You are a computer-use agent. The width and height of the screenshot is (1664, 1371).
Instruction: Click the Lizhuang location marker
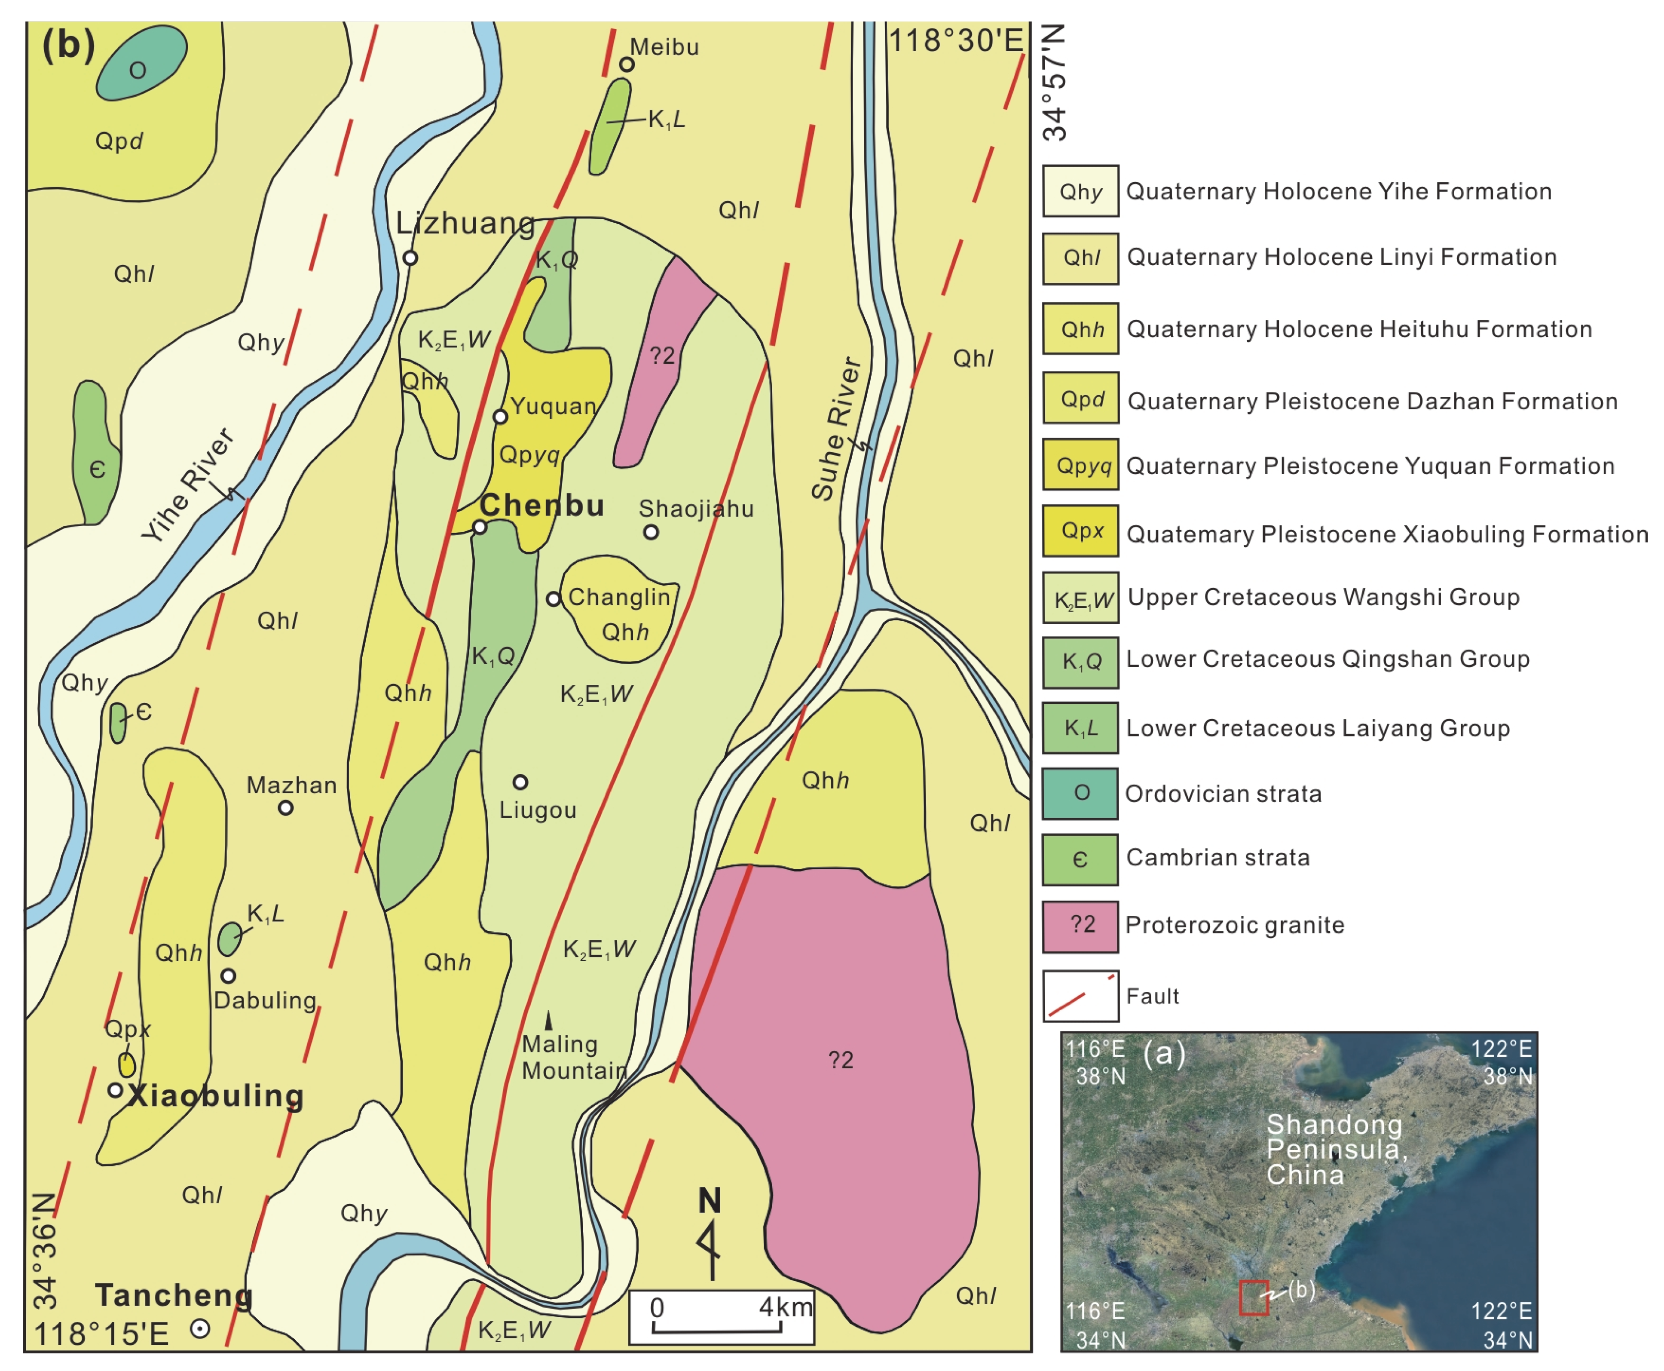(410, 258)
